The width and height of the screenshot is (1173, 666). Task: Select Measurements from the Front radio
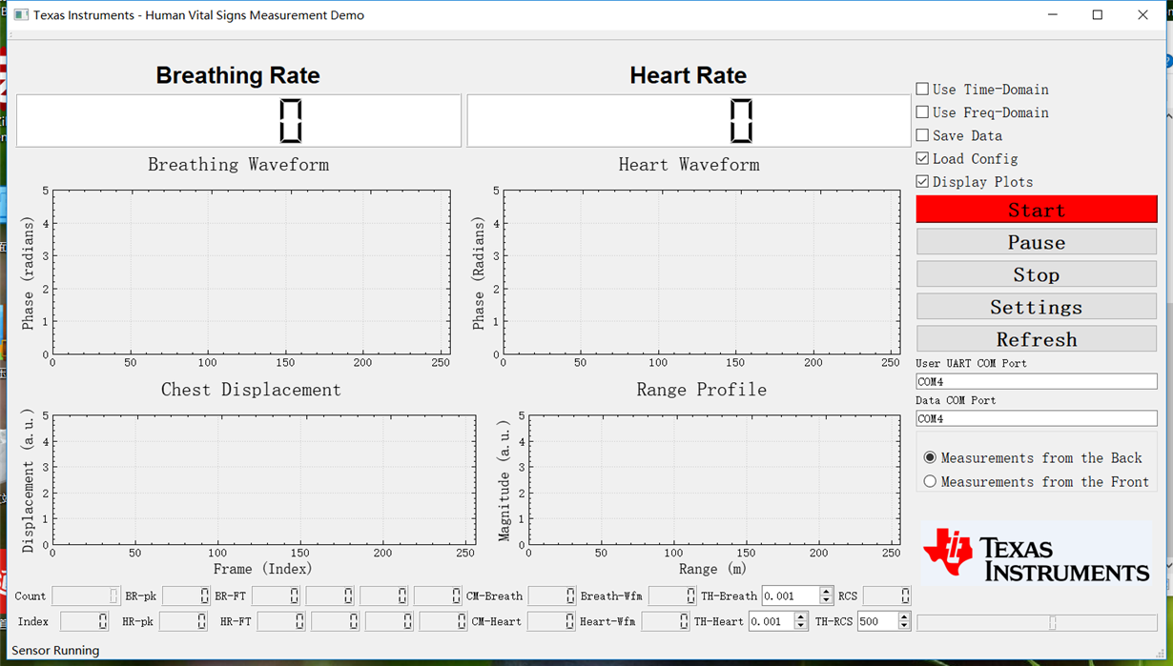tap(930, 481)
